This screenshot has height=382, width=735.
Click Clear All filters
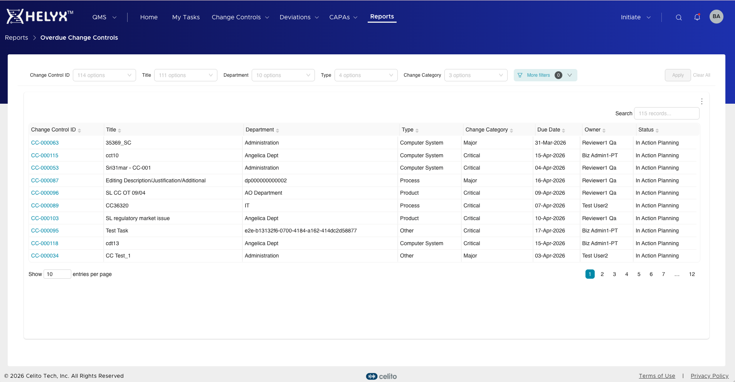point(701,75)
